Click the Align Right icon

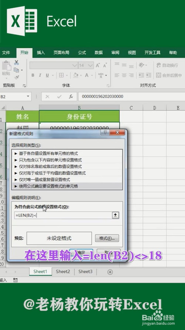click(131, 75)
